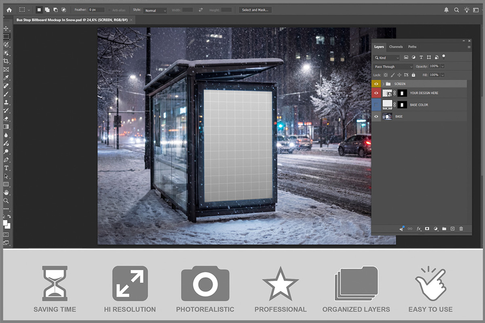Choose Subtract from selection mode button
Screen dimensions: 485x323
(55, 10)
